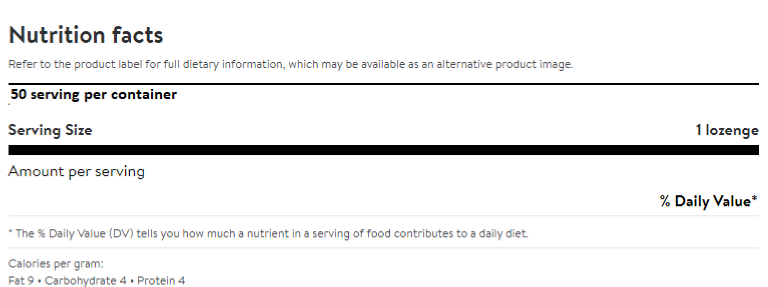Click the asterisk Daily Value footnote start
The image size is (768, 287).
tap(11, 233)
